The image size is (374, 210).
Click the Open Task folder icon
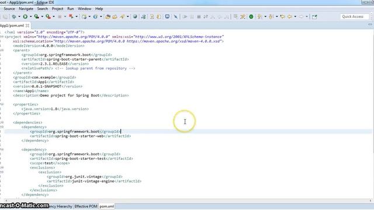115,17
